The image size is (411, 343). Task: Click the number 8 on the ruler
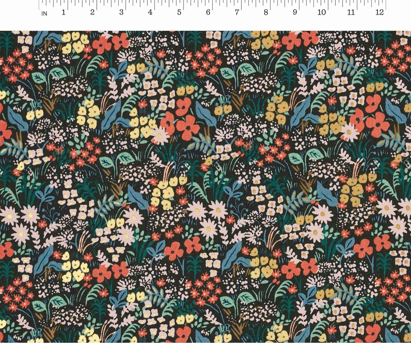coord(266,12)
